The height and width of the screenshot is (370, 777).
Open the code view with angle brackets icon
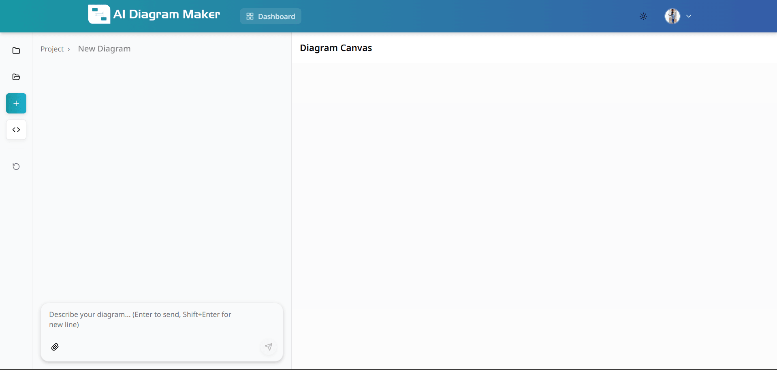pos(16,130)
